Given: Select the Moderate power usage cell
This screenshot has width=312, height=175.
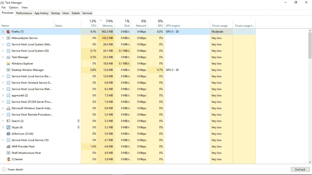Looking at the screenshot, I should click(221, 32).
